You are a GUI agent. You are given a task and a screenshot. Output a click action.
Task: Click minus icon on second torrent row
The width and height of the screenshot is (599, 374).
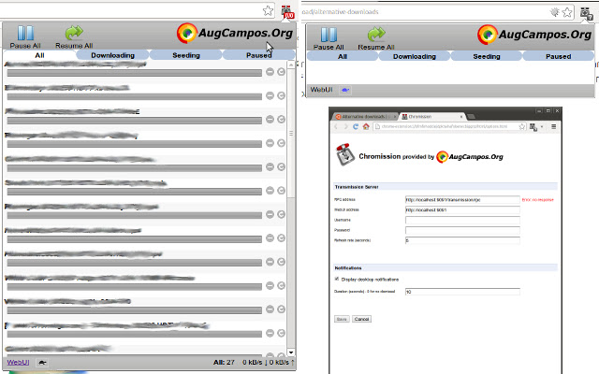click(x=270, y=95)
